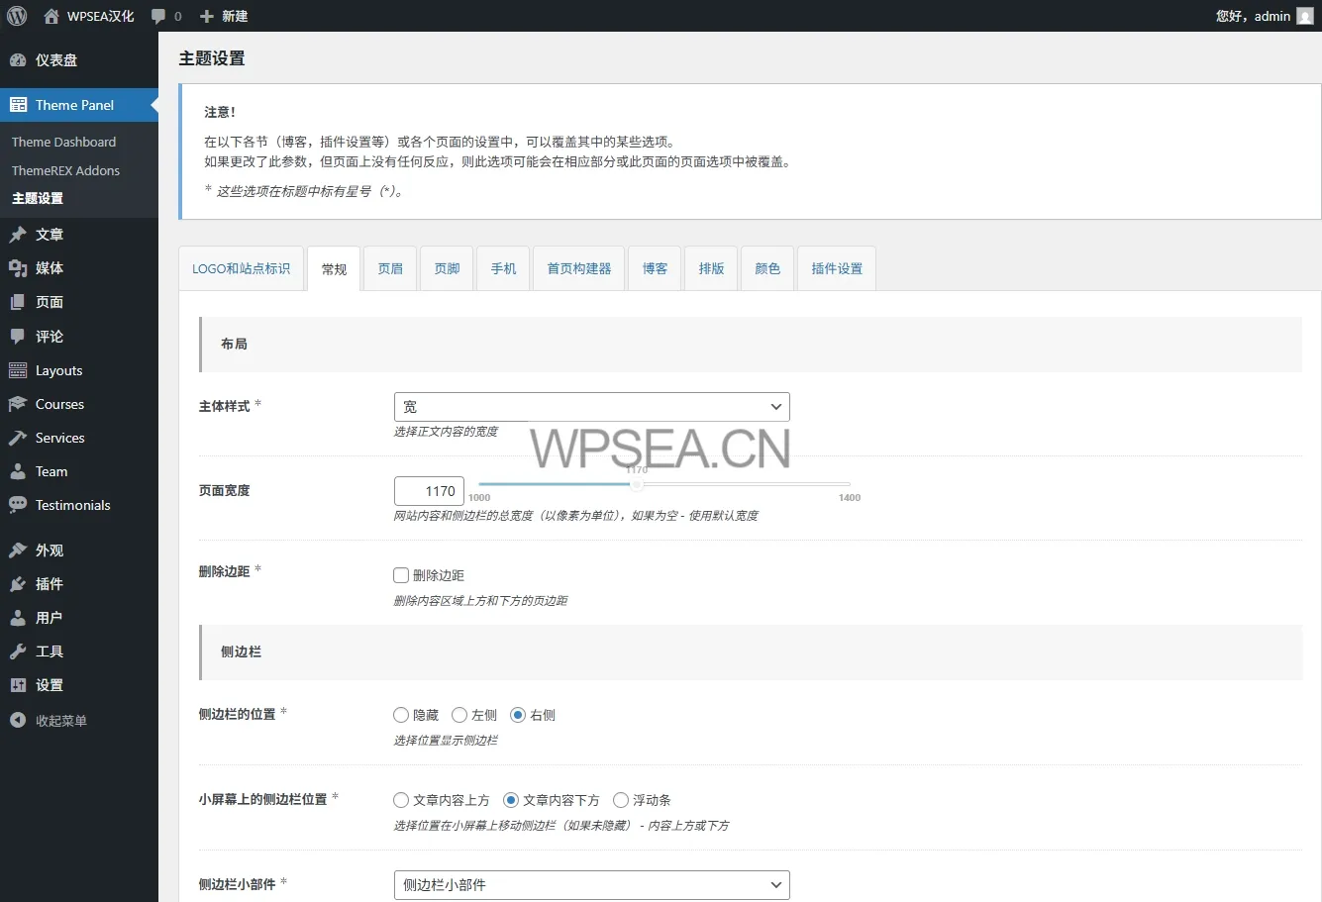Click the 收起菜单 collapse menu icon
Viewport: 1322px width, 902px height.
[x=18, y=721]
